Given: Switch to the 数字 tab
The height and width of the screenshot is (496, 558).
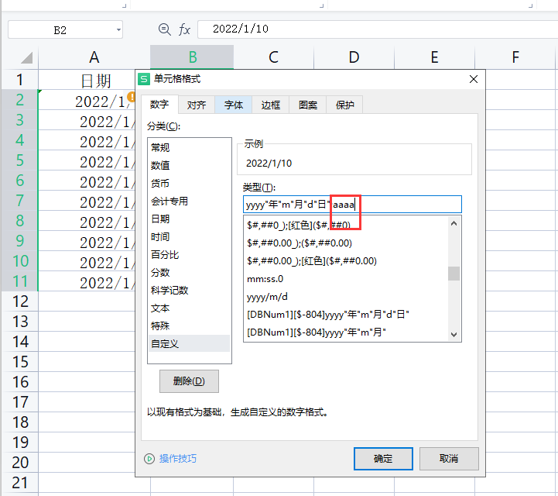Looking at the screenshot, I should [159, 105].
